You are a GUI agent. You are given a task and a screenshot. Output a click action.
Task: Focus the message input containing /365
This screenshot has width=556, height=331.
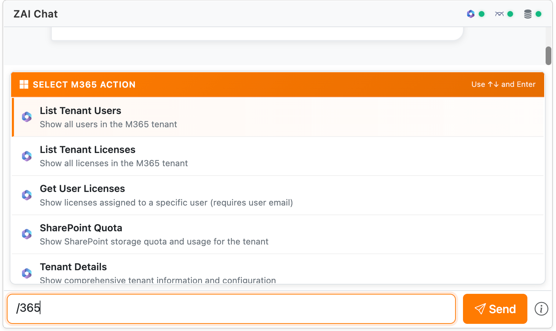[231, 309]
